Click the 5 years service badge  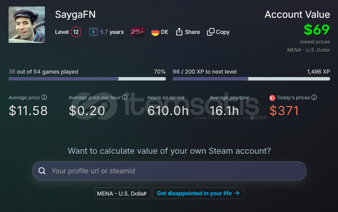pos(93,32)
